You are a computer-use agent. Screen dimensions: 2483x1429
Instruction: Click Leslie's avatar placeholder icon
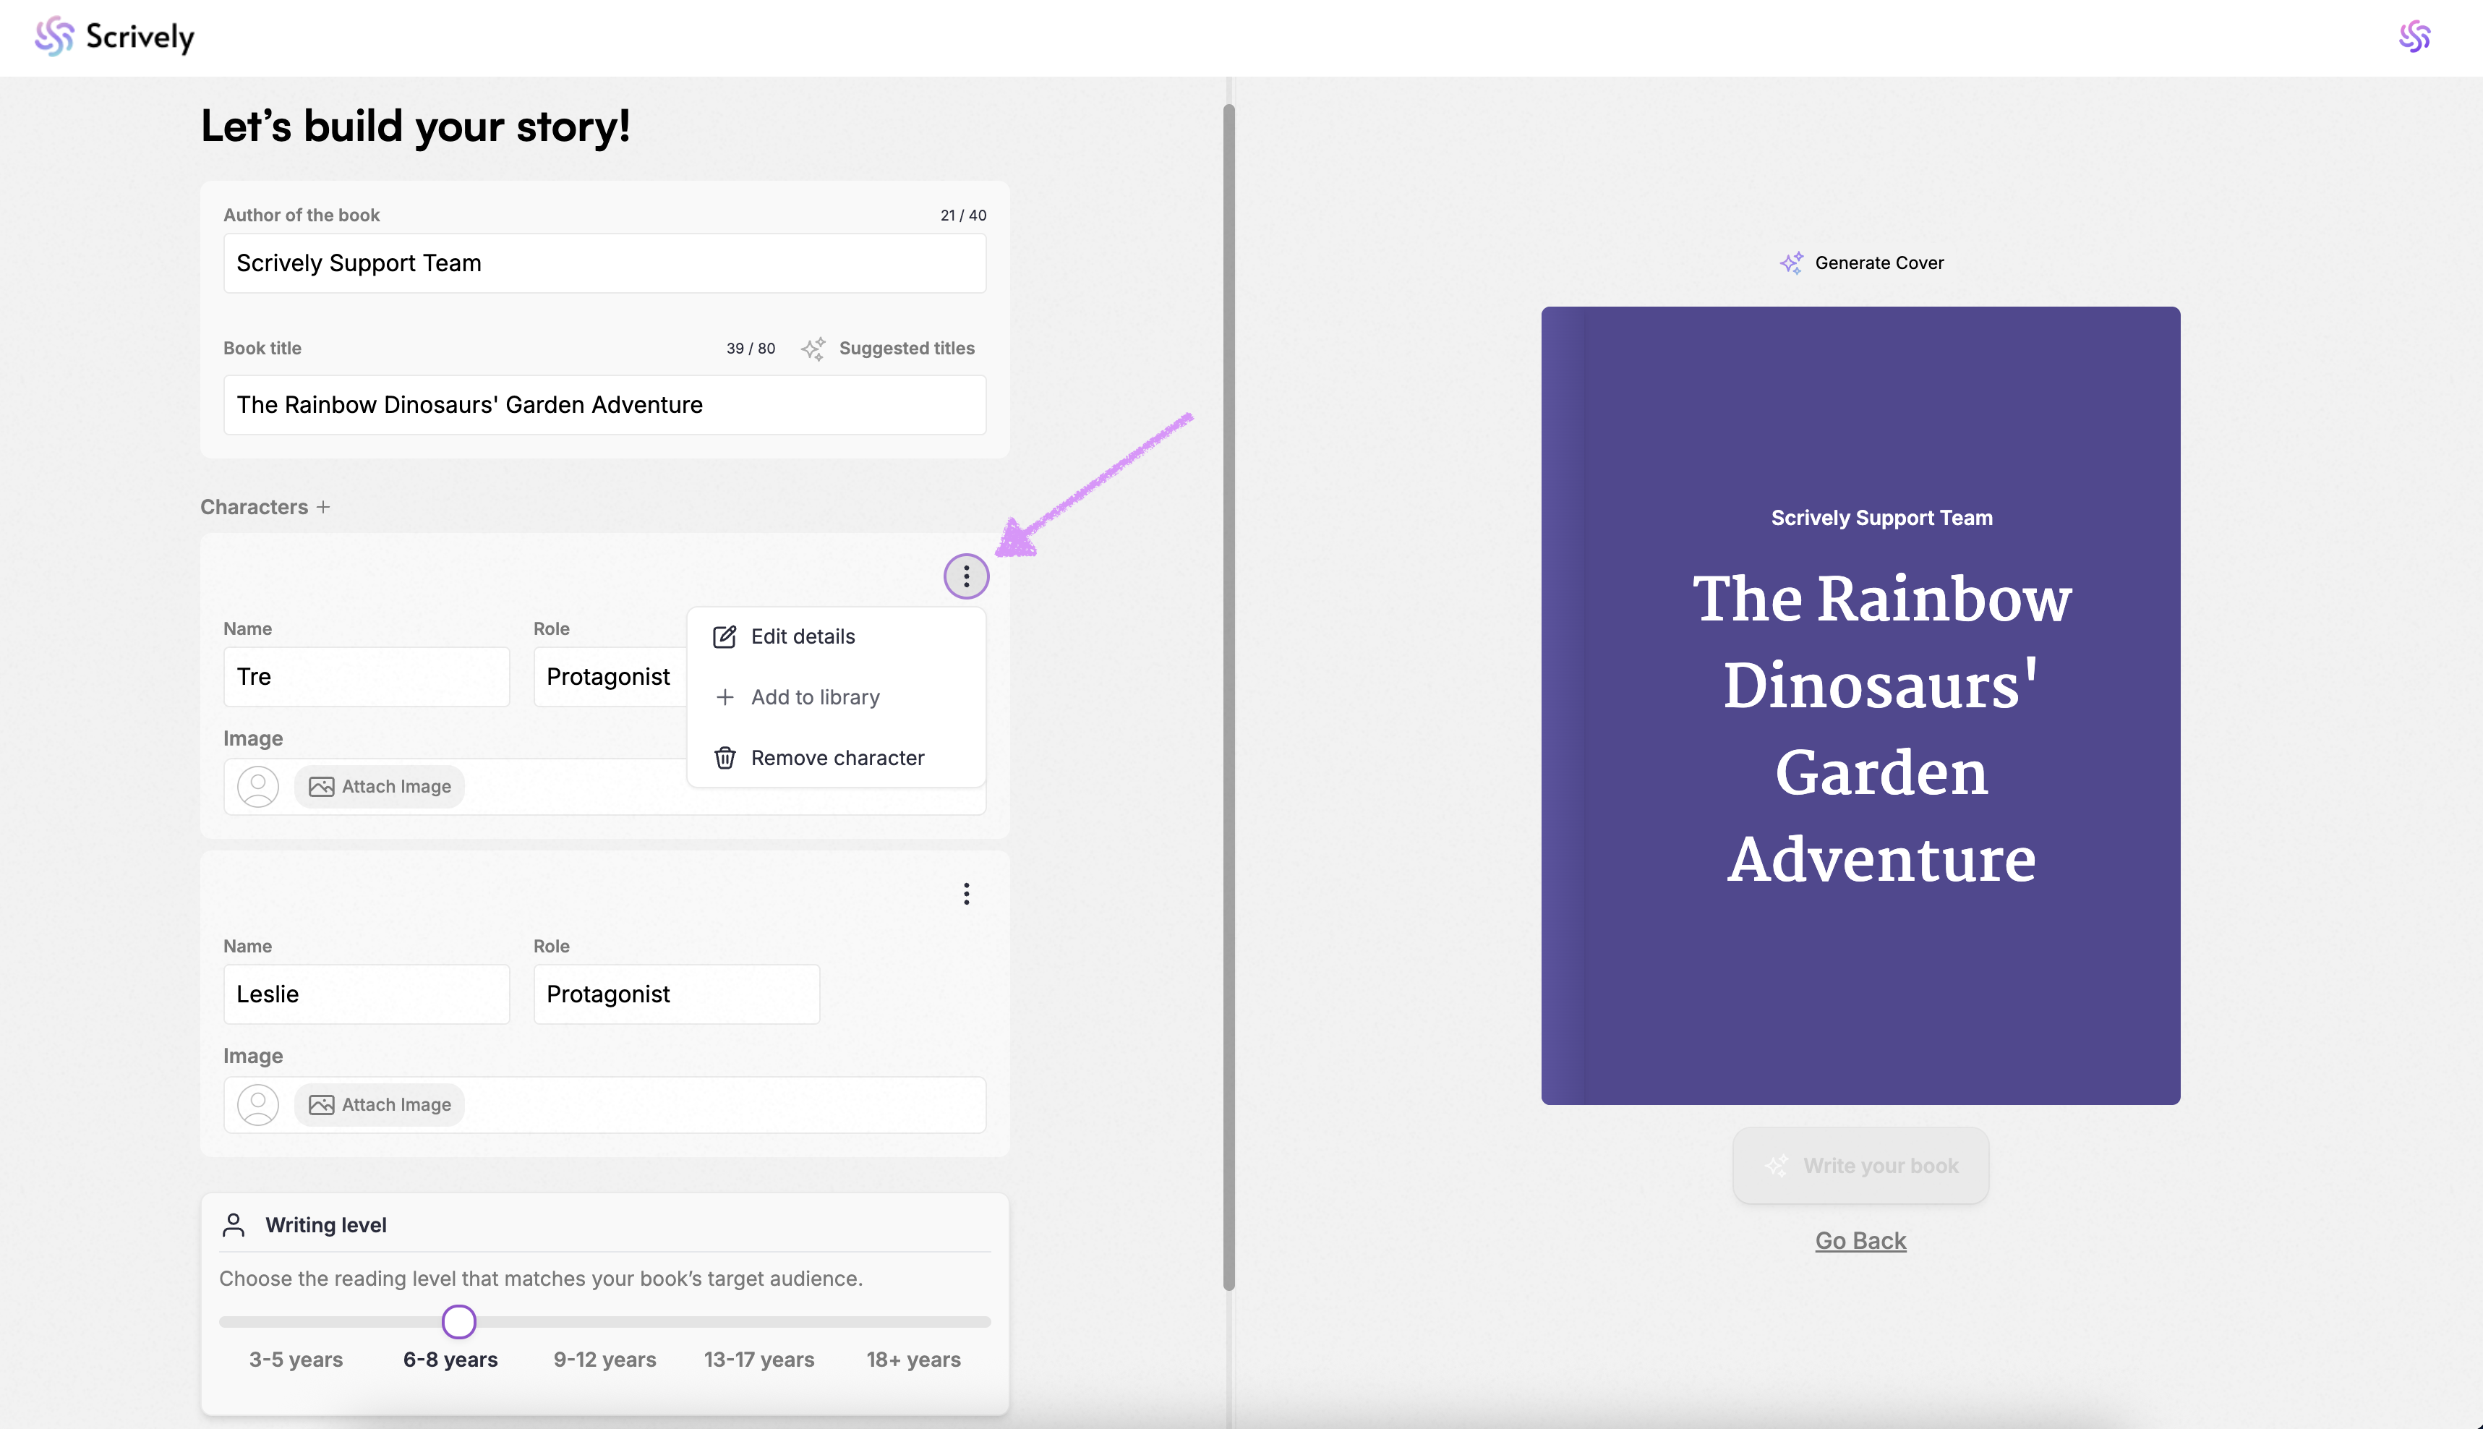coord(258,1104)
